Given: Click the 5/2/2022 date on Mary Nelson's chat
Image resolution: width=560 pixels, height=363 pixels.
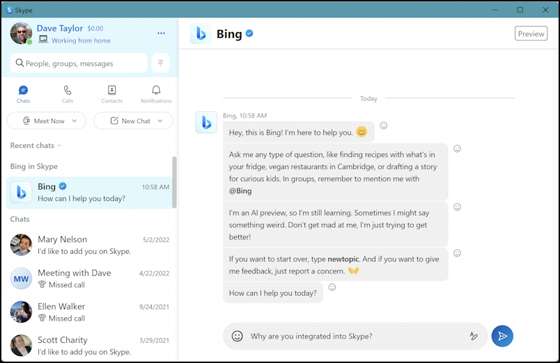Looking at the screenshot, I should [x=156, y=240].
